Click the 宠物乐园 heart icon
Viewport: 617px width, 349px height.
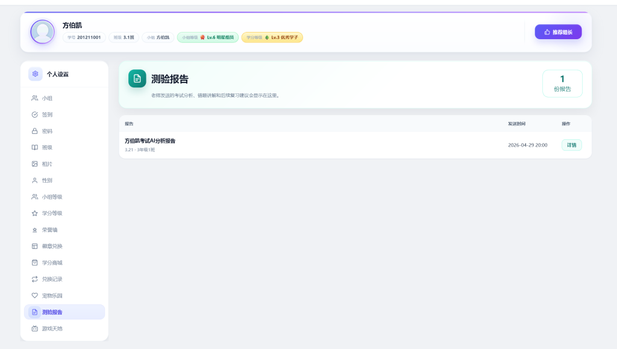[x=34, y=295]
